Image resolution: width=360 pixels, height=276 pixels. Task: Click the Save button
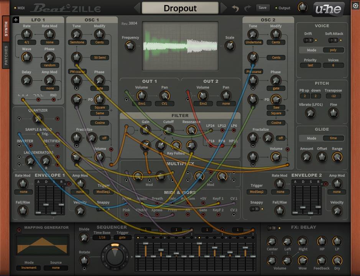262,8
